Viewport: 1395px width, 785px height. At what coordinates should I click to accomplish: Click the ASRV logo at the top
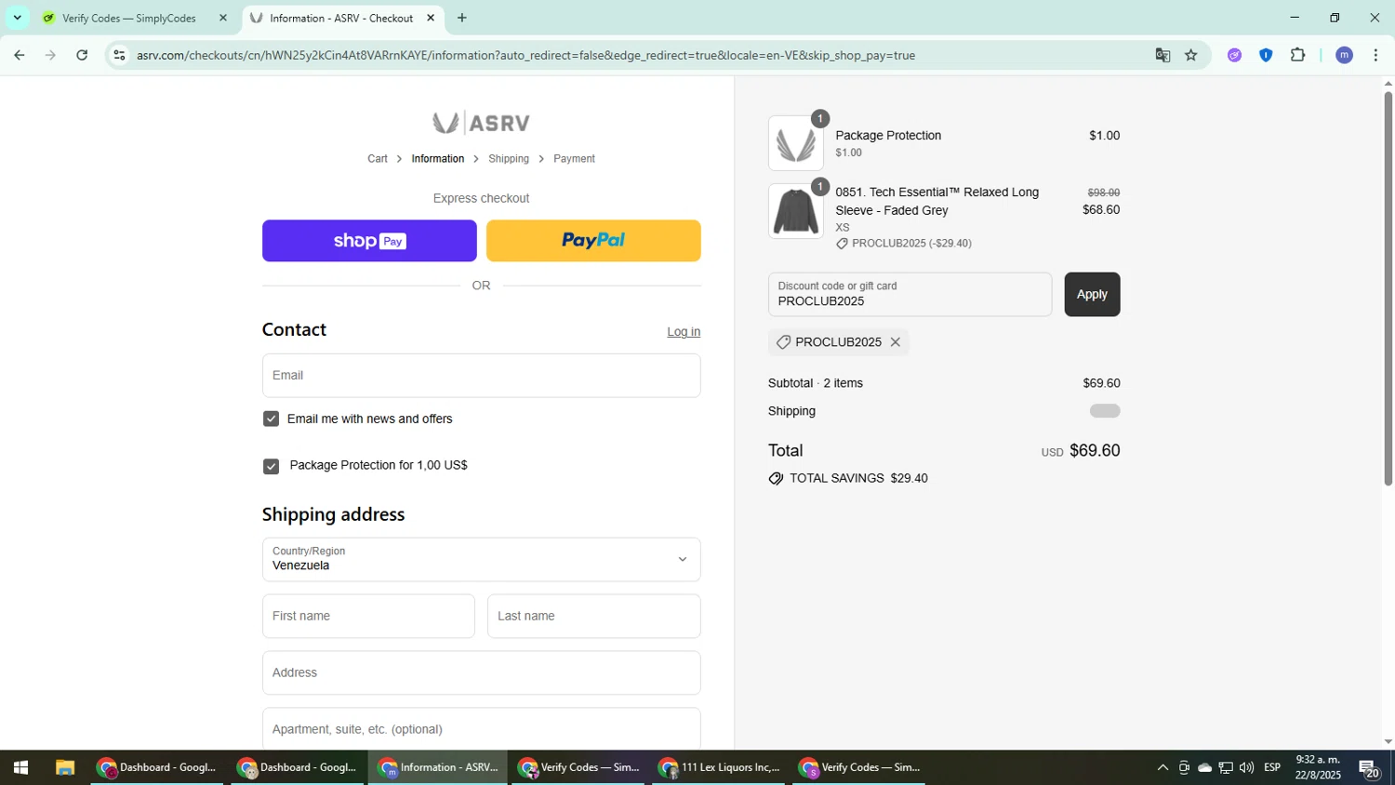(x=481, y=123)
